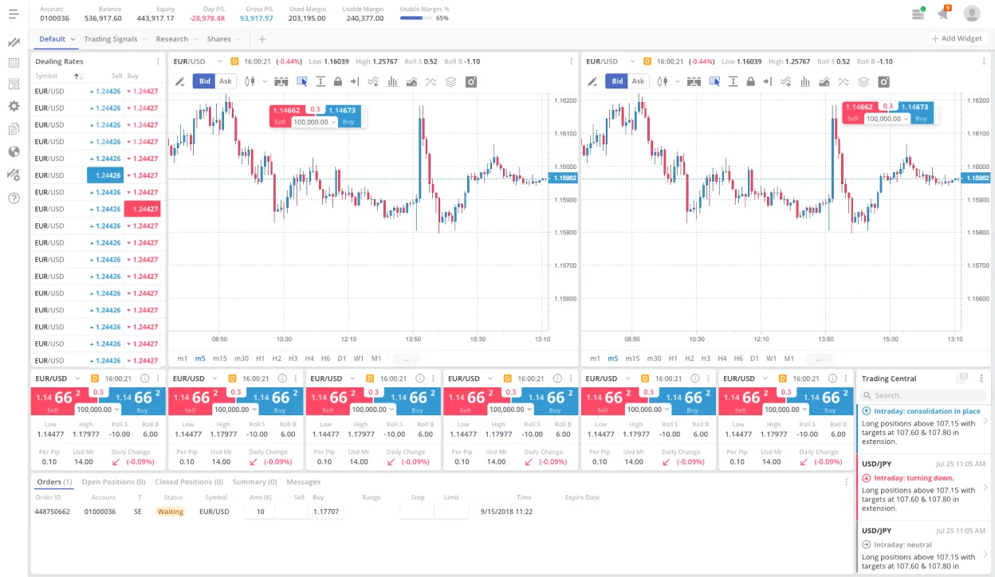The image size is (995, 577).
Task: Click the Add Widget button
Action: (x=958, y=38)
